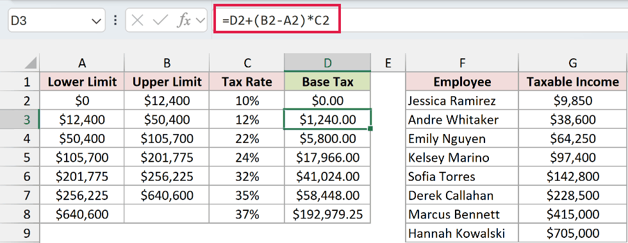Select taxable income $142,800 cell
The height and width of the screenshot is (243, 628).
[573, 176]
